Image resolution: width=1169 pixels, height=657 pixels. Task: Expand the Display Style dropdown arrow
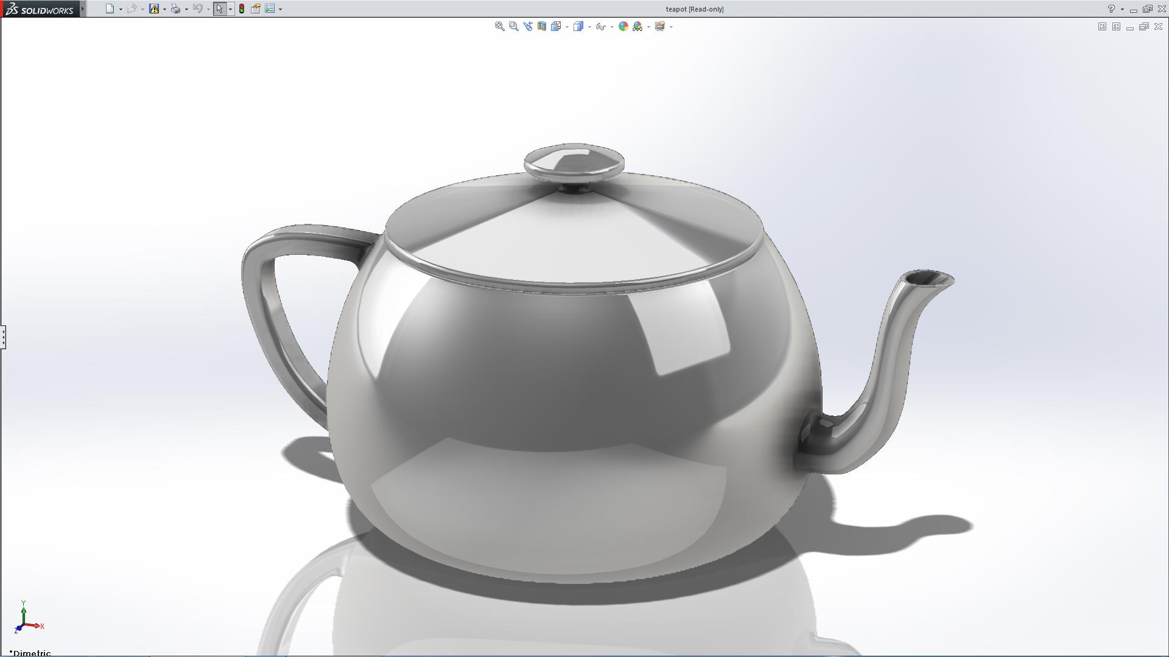tap(589, 27)
